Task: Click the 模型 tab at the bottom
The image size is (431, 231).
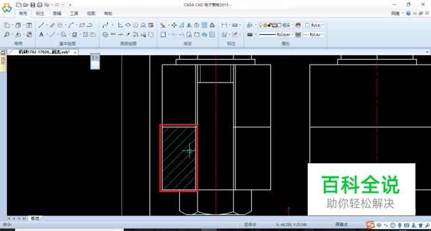Action: 35,219
